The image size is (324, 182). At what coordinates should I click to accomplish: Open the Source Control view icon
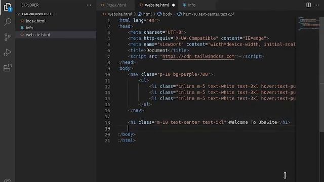pyautogui.click(x=8, y=37)
